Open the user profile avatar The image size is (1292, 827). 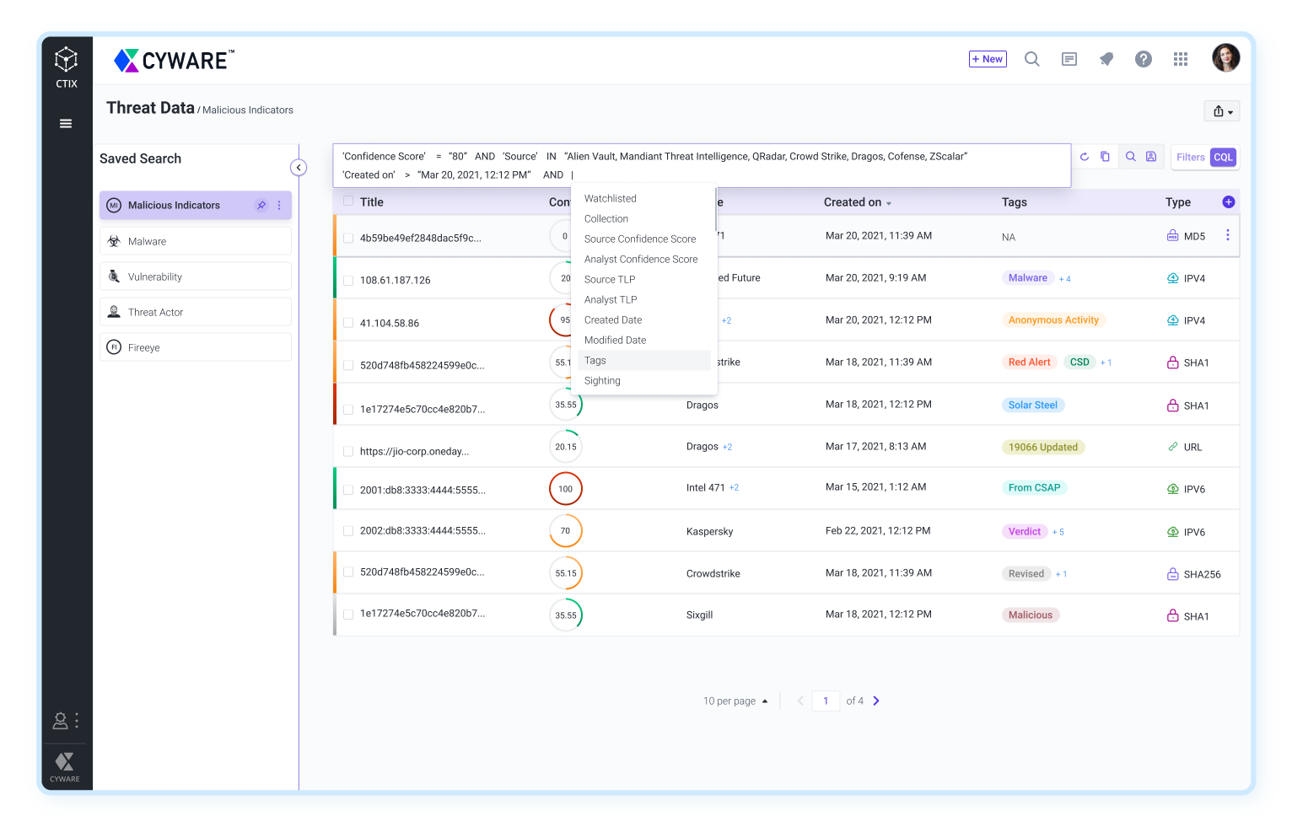pyautogui.click(x=1226, y=57)
